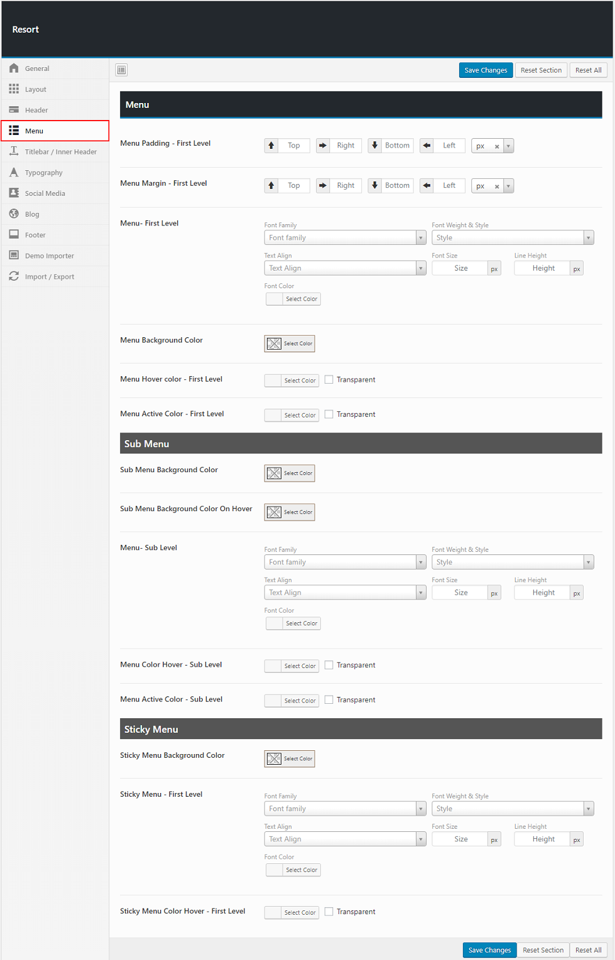Toggle Transparent for Sticky Menu Color Hover

(x=329, y=912)
